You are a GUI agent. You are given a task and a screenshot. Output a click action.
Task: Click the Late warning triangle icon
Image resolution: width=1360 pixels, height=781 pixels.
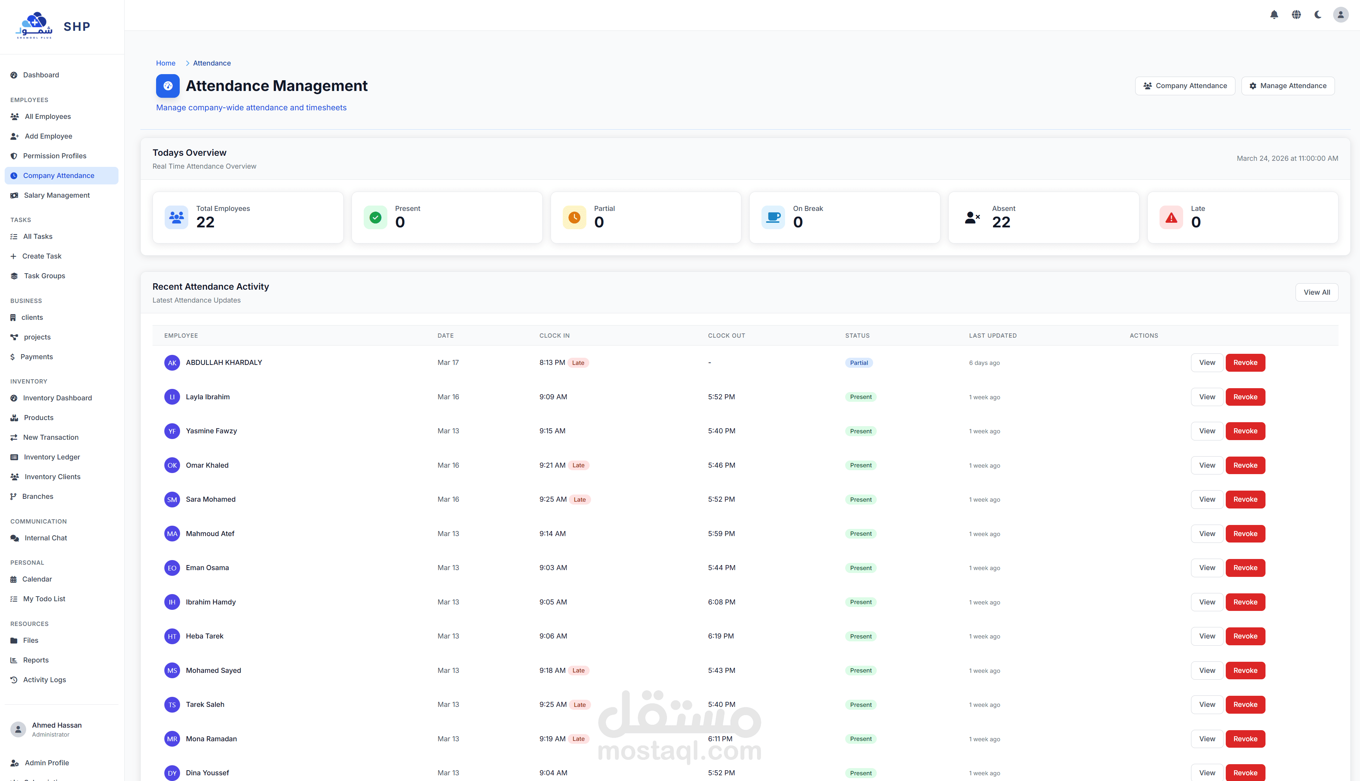(x=1171, y=217)
